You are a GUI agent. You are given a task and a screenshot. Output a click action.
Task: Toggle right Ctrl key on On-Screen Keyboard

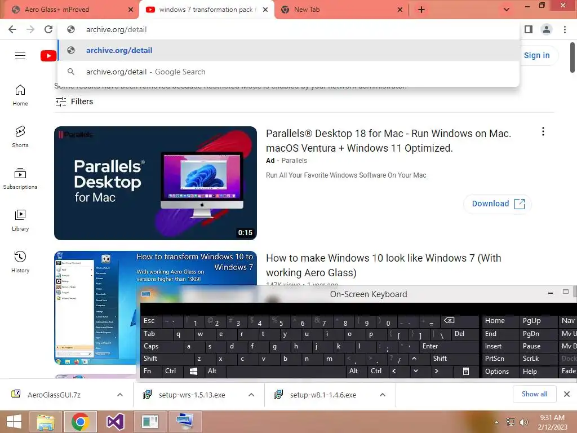pyautogui.click(x=378, y=371)
